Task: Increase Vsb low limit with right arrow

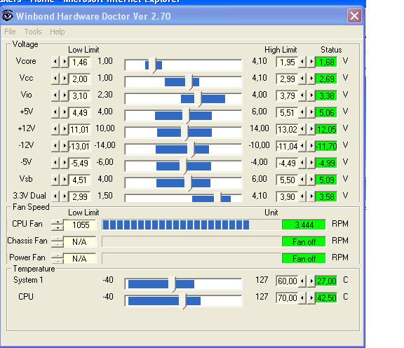Action: point(65,180)
